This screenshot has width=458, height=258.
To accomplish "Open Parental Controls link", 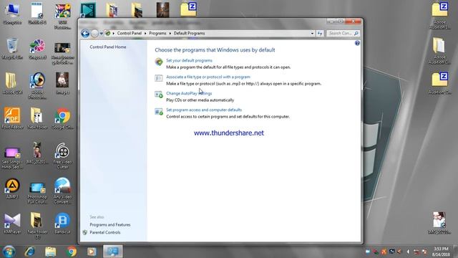I will click(105, 232).
